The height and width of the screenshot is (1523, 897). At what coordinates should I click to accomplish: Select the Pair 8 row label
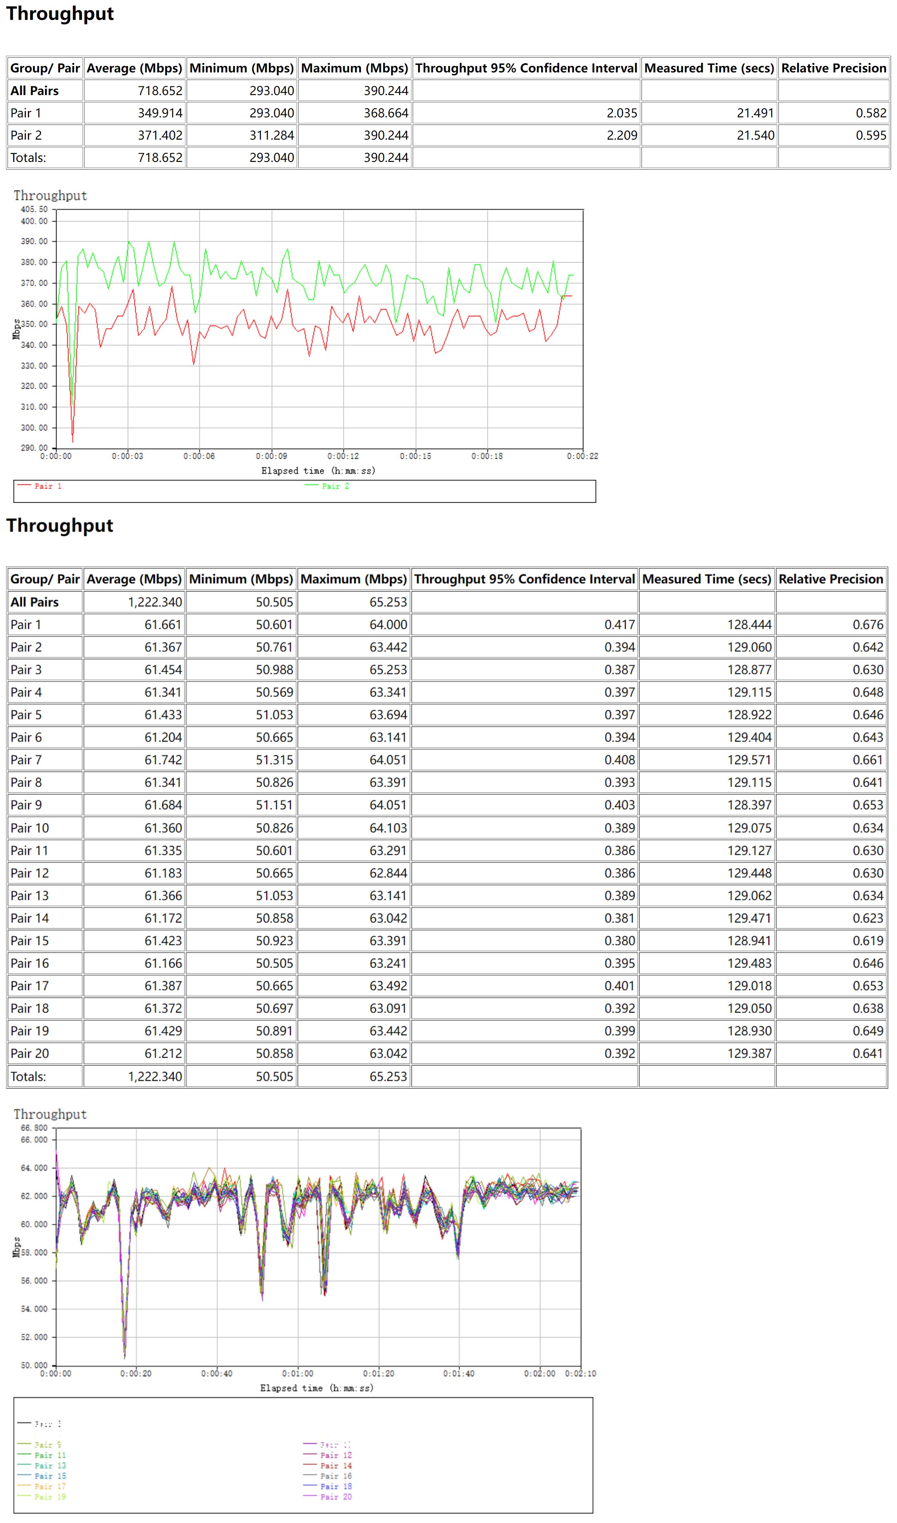point(26,783)
